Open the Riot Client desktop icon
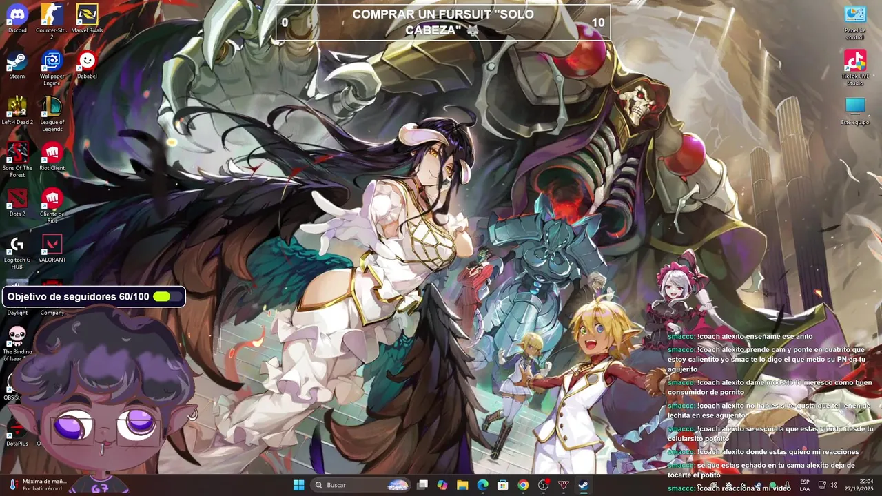Viewport: 882px width, 496px height. click(x=52, y=156)
